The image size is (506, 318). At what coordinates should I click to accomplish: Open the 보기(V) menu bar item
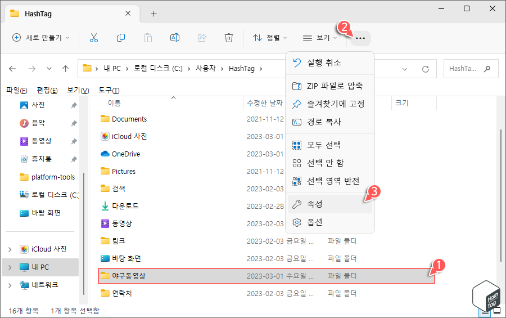point(78,90)
